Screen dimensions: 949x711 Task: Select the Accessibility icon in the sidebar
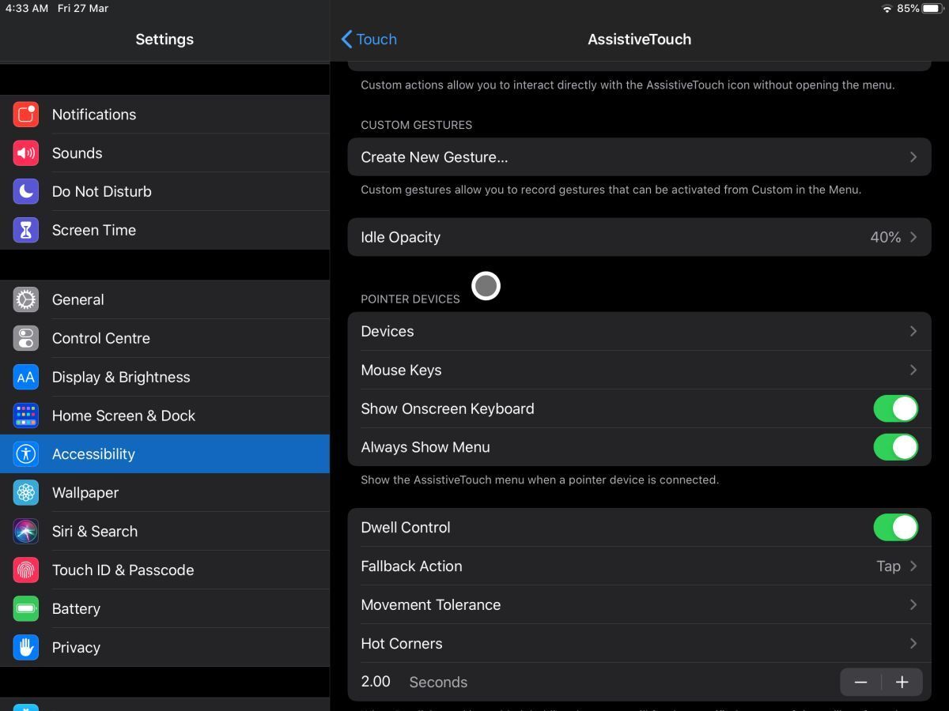25,453
